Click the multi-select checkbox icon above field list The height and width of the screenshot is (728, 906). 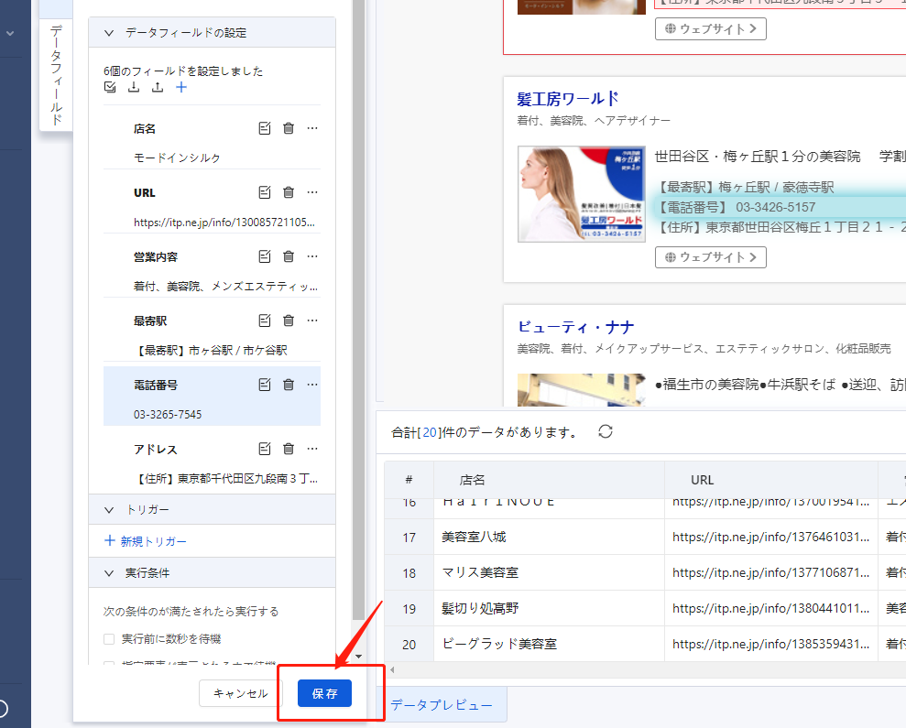click(110, 87)
